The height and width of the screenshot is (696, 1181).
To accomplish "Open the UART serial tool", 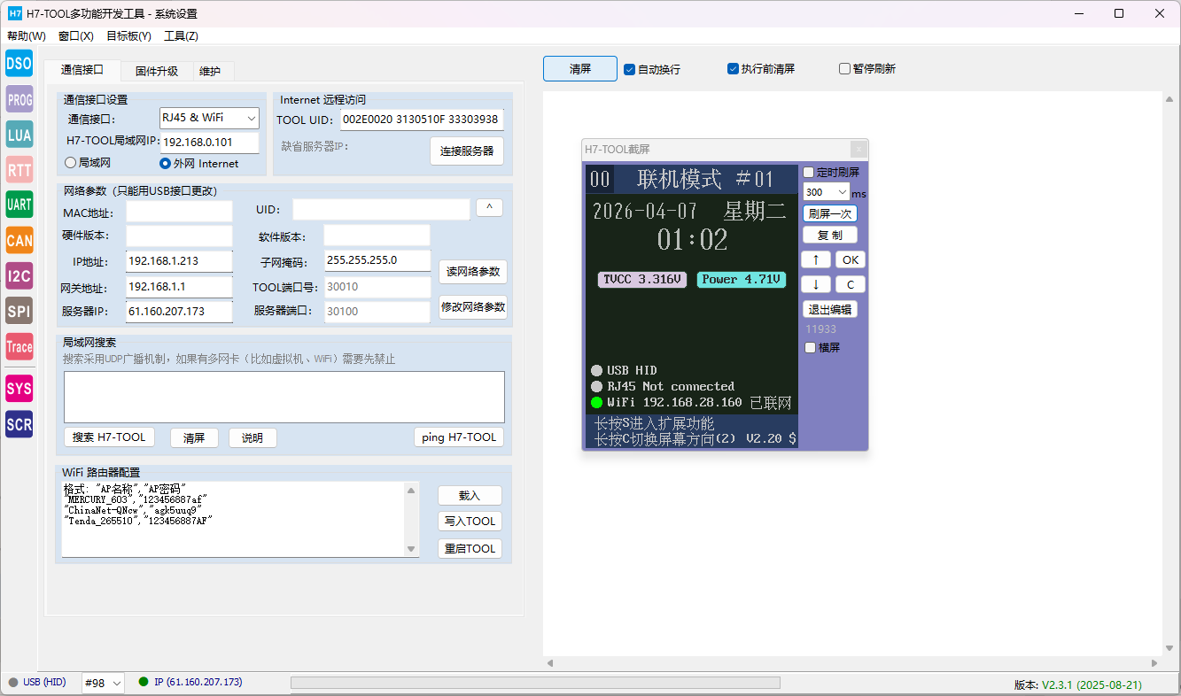I will coord(19,205).
